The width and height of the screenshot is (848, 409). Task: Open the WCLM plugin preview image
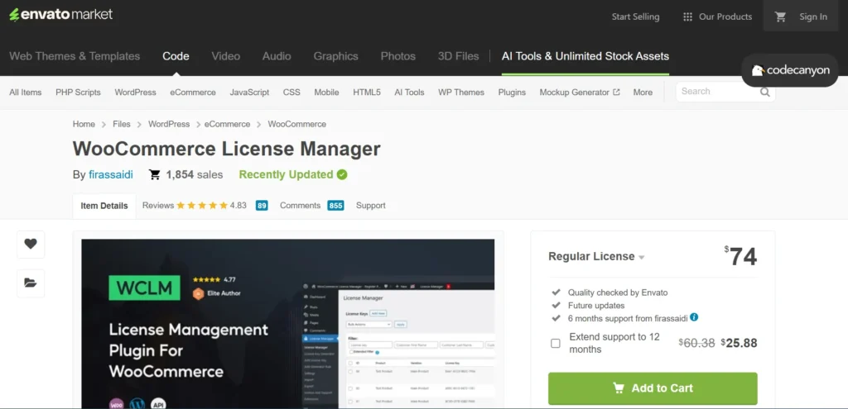[287, 323]
